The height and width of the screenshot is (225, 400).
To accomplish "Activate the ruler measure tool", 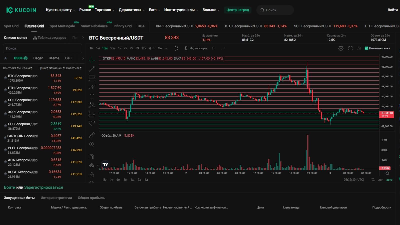I will [x=92, y=135].
